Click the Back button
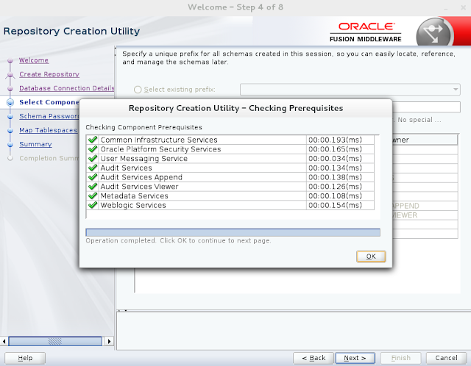Image resolution: width=471 pixels, height=366 pixels. (314, 358)
